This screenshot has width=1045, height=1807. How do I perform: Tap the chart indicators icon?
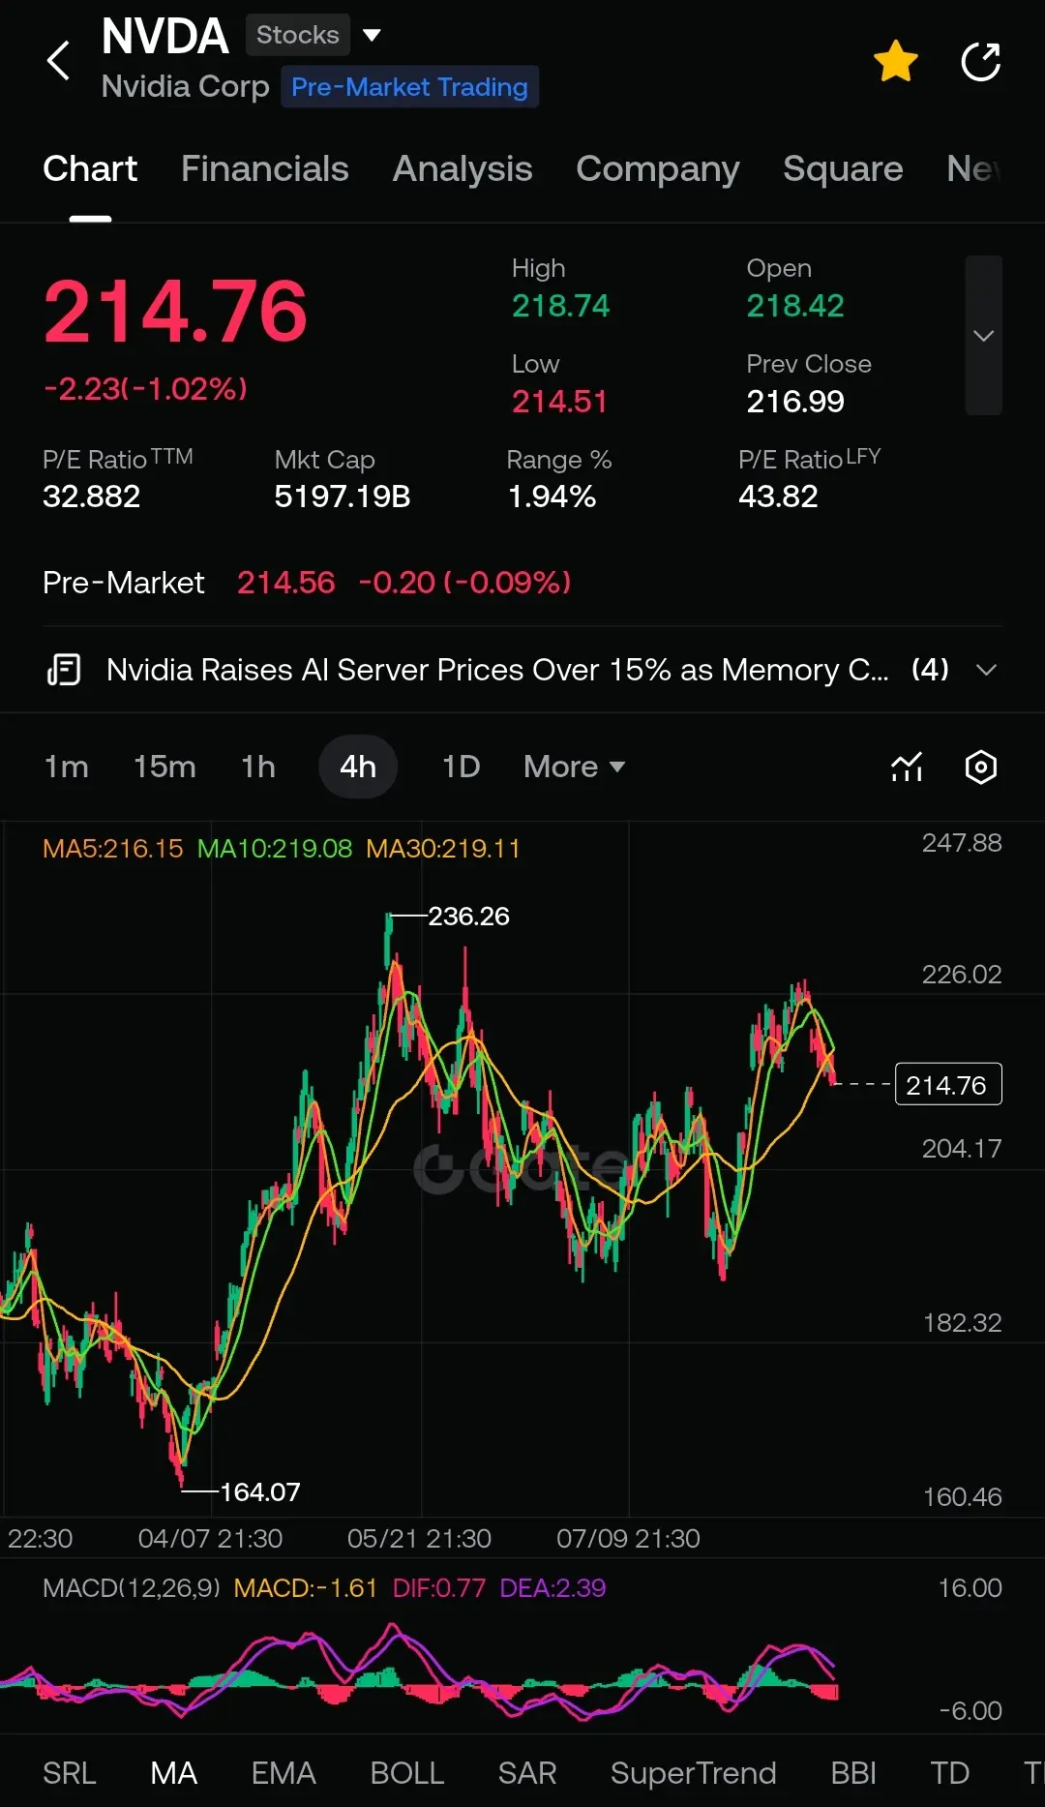pyautogui.click(x=907, y=767)
